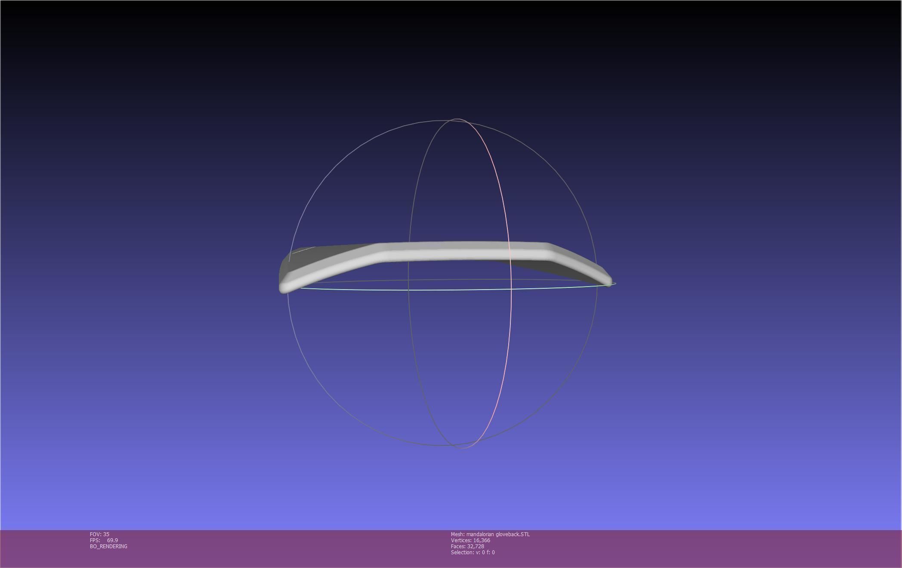
Task: Click the Selection: v: 0 f: 0 text
Action: pyautogui.click(x=473, y=552)
